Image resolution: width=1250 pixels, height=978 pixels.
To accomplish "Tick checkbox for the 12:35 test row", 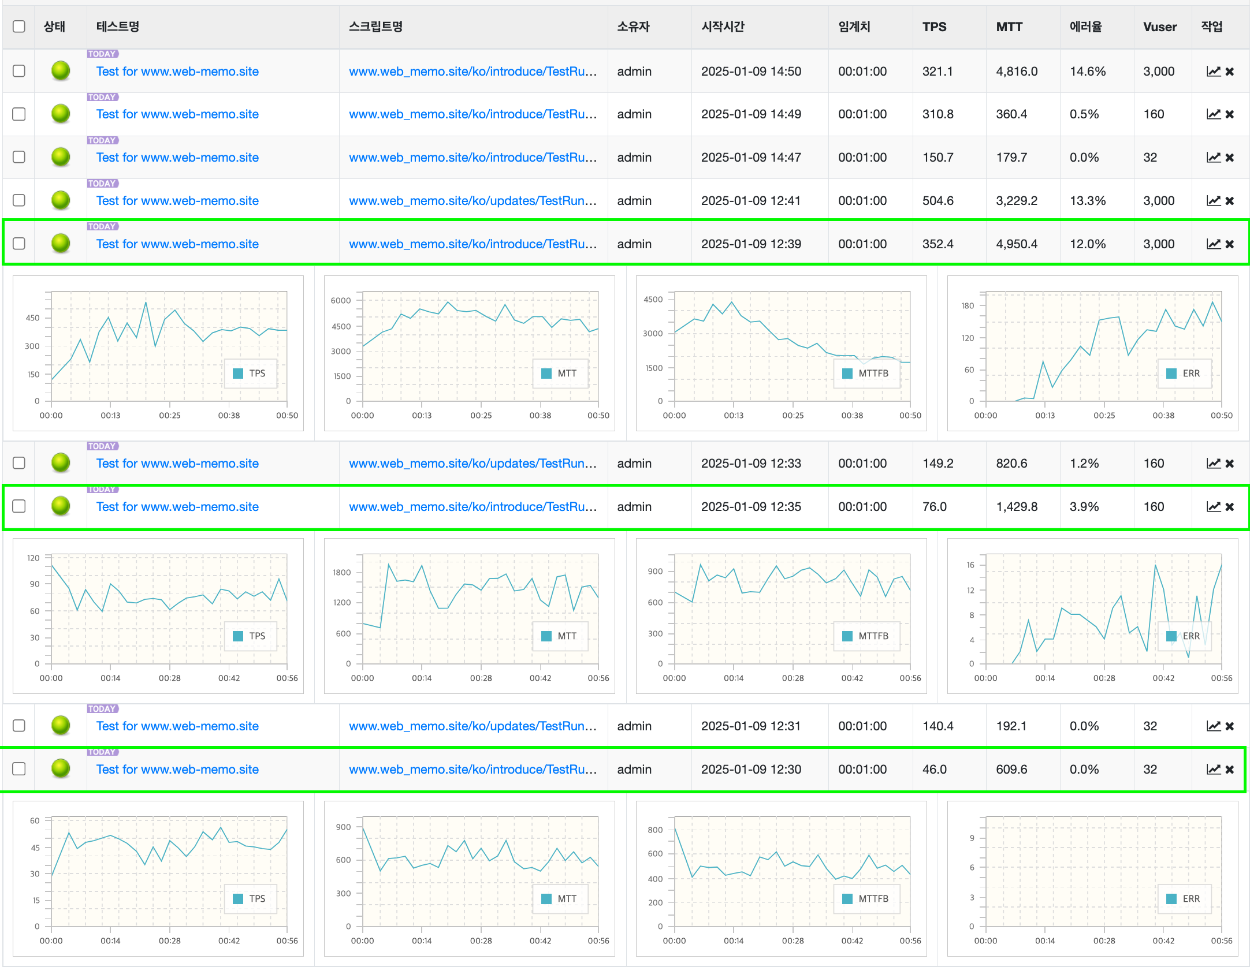I will pyautogui.click(x=19, y=506).
